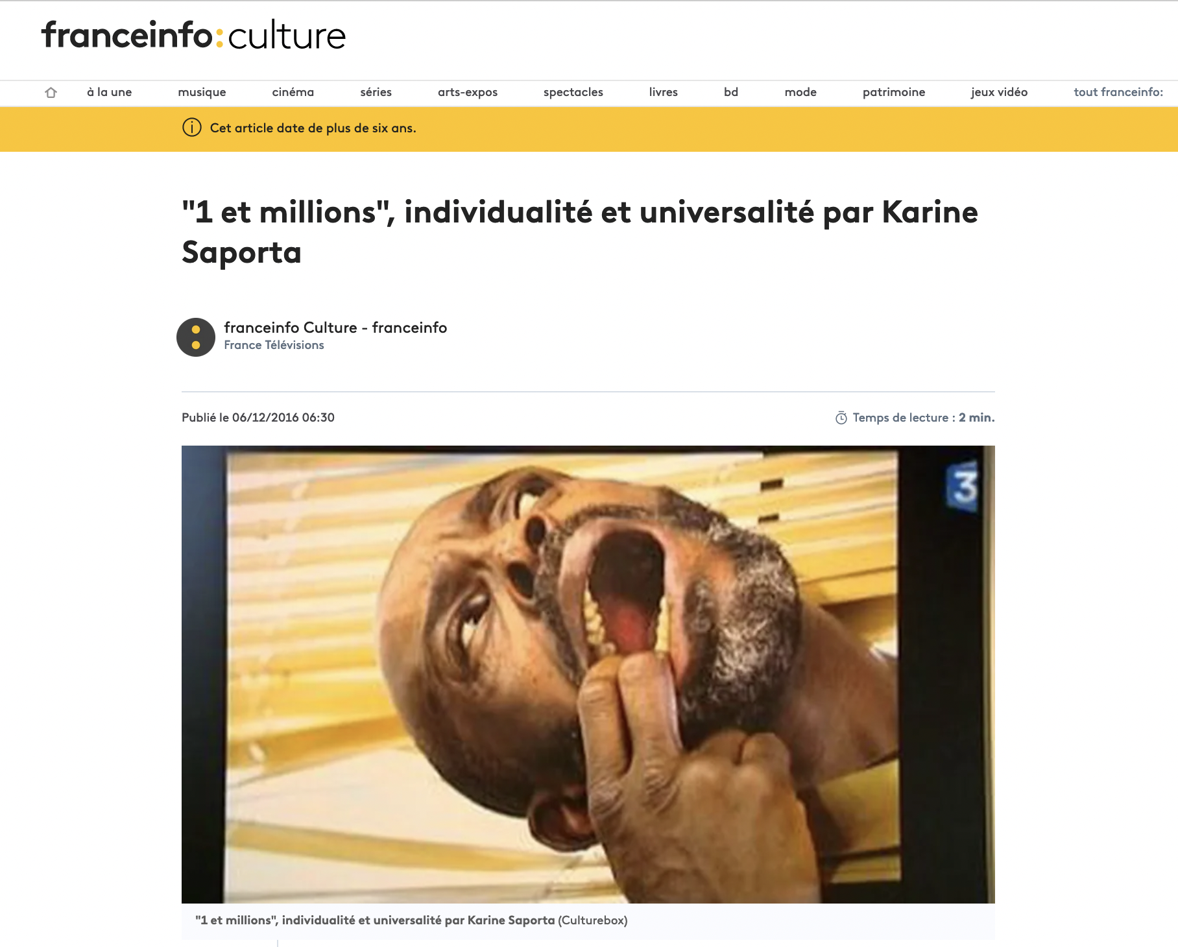
Task: Select the bd menu item
Action: point(731,92)
